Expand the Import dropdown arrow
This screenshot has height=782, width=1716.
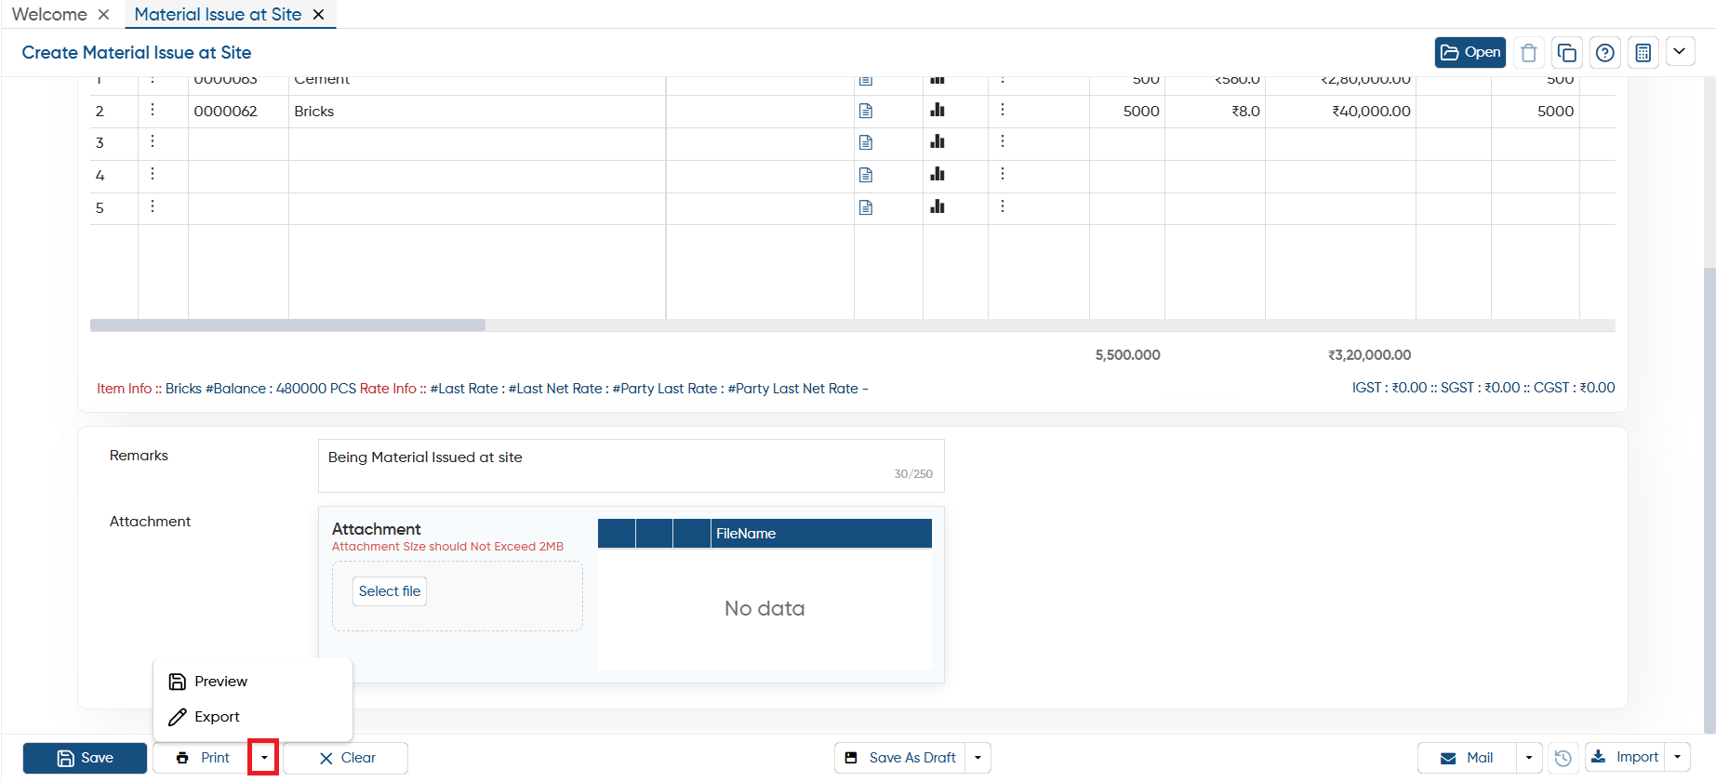(x=1677, y=758)
